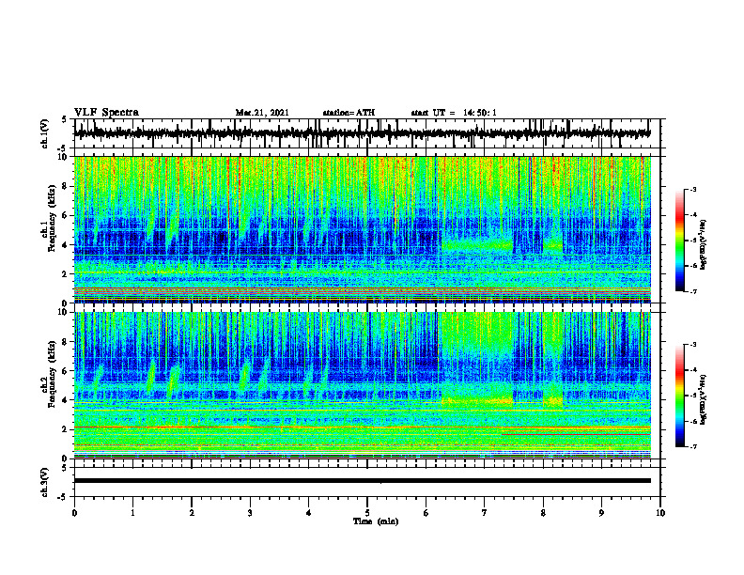Click the ch.1 frequency axis "6" kHz tick label
744x575 pixels.
tap(65, 216)
